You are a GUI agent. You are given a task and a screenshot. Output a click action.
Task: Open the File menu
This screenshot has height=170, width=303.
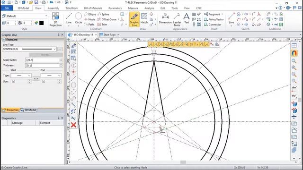7,8
